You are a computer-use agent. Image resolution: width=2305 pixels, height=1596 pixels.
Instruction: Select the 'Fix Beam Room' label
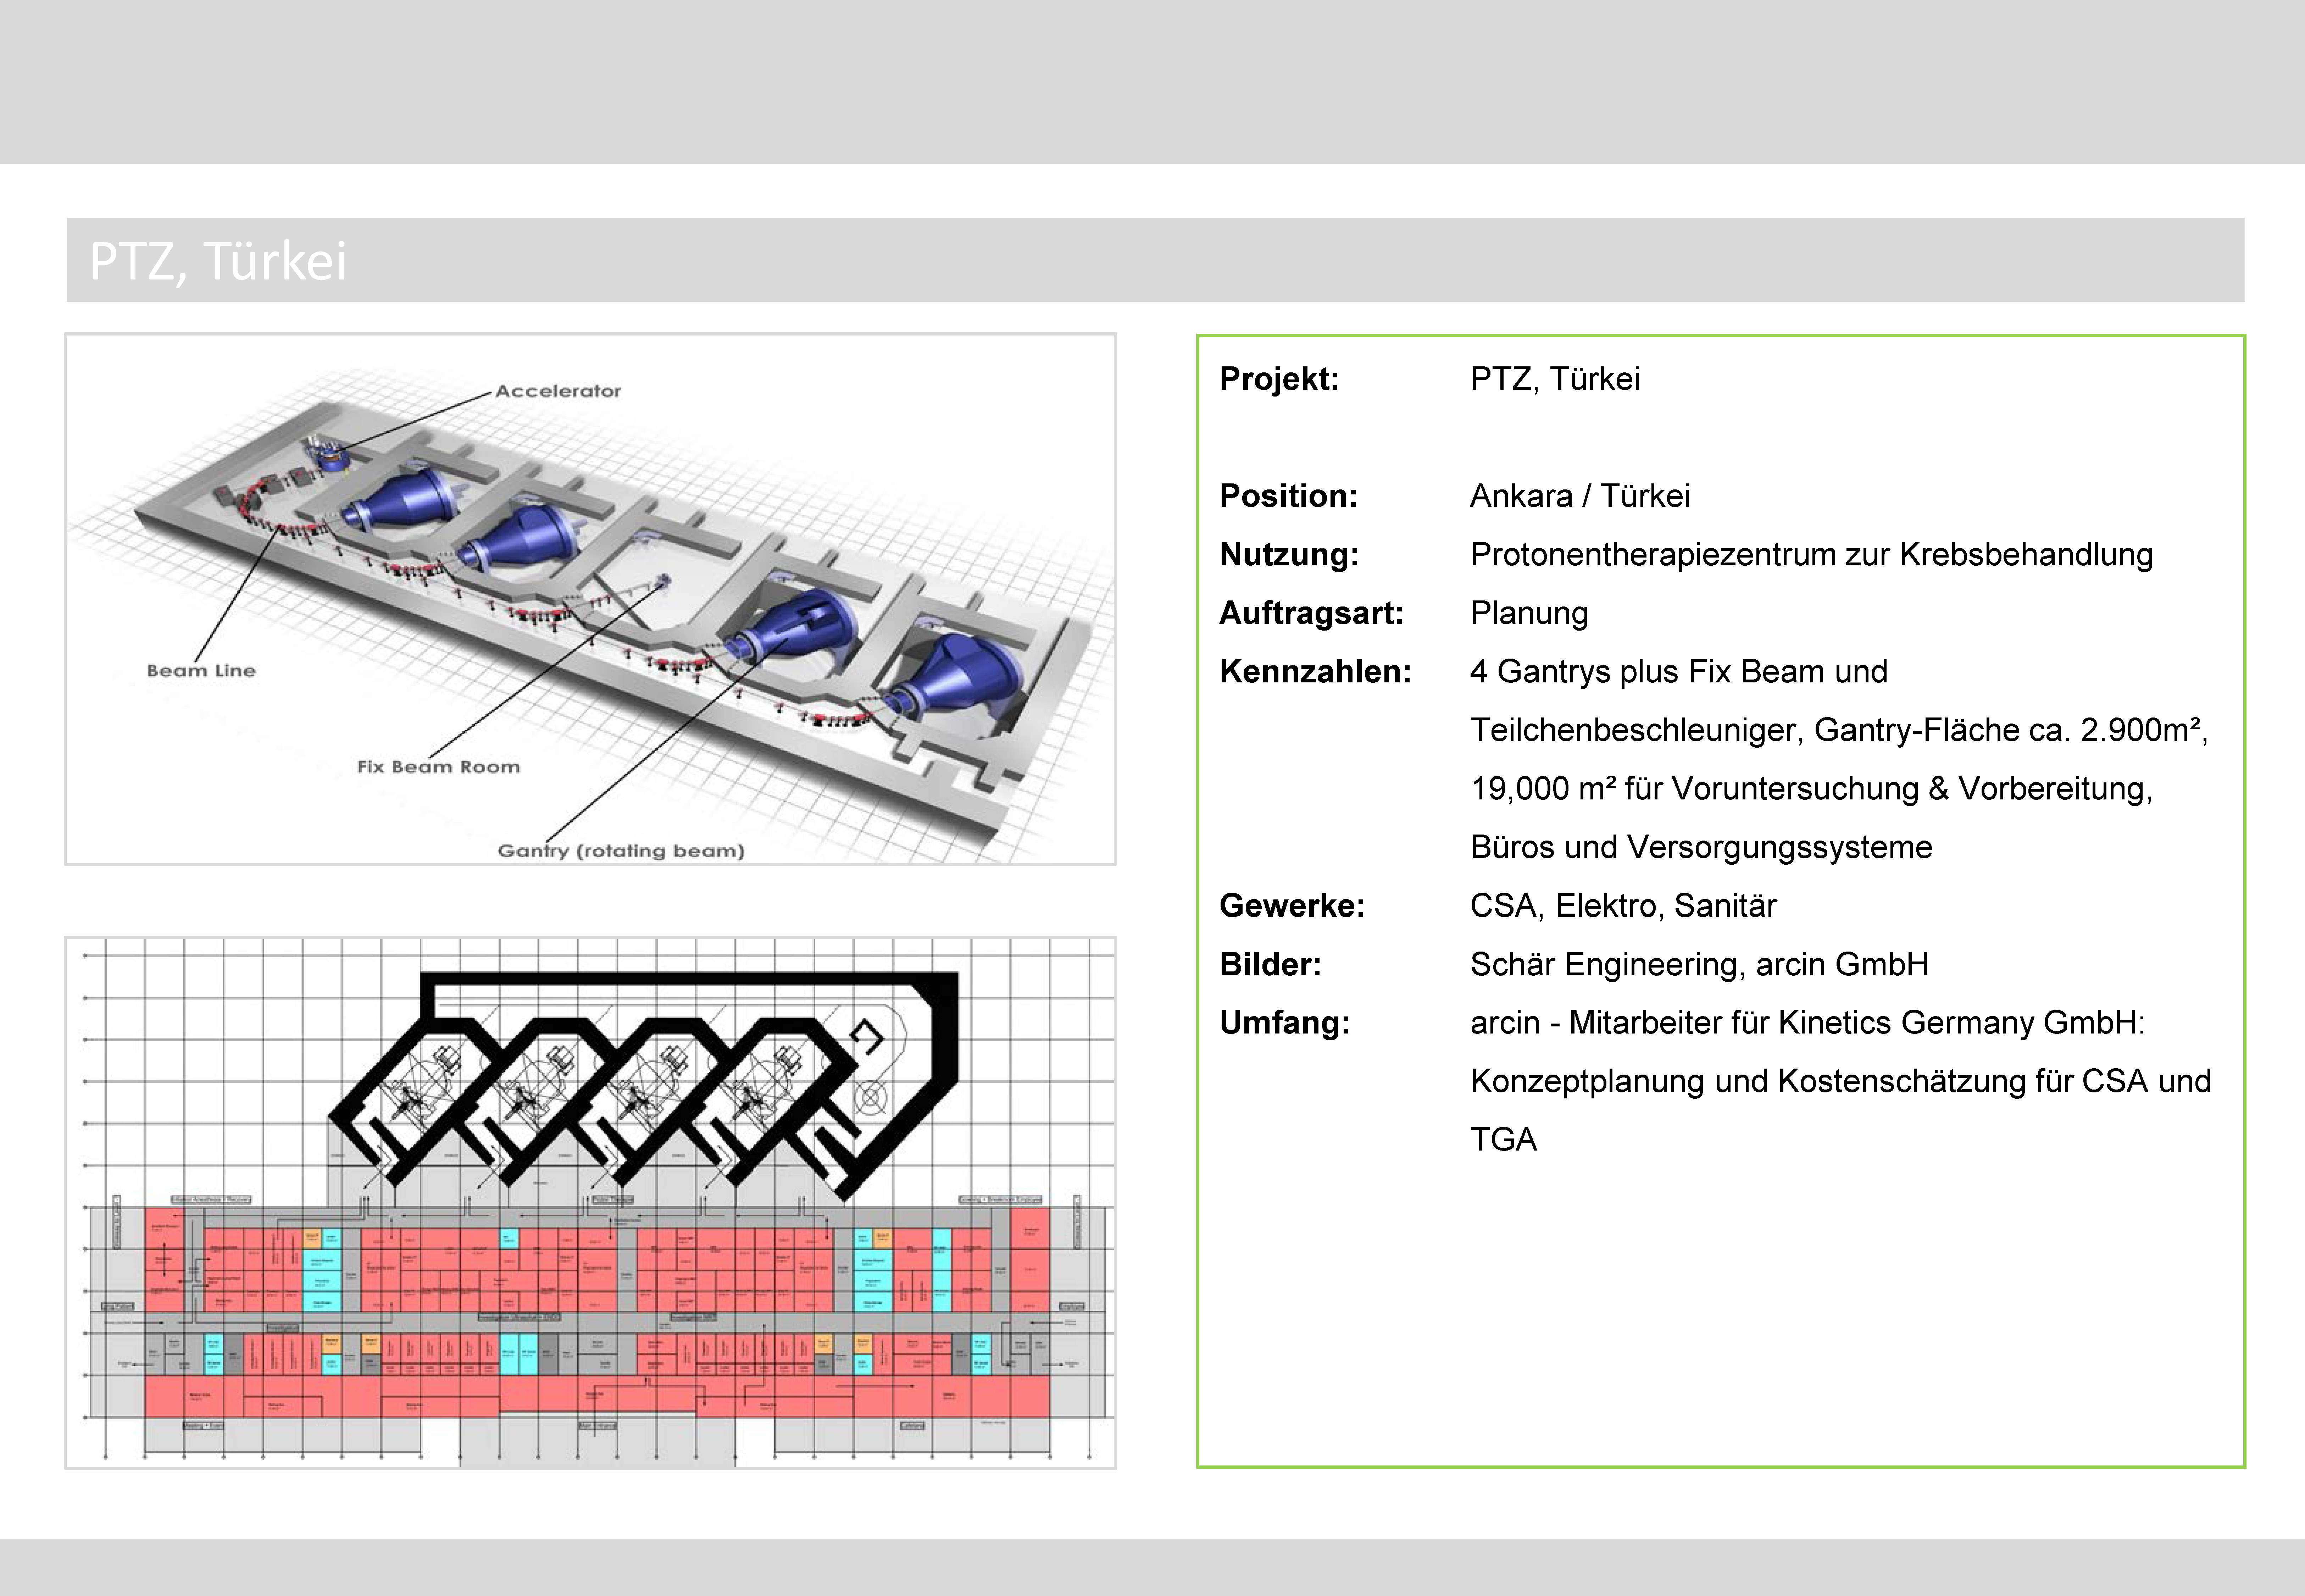pos(439,767)
